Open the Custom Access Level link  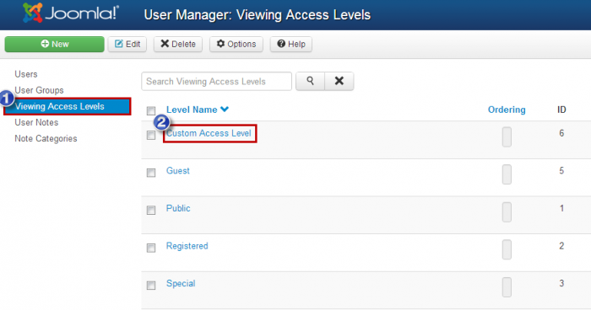pyautogui.click(x=209, y=133)
